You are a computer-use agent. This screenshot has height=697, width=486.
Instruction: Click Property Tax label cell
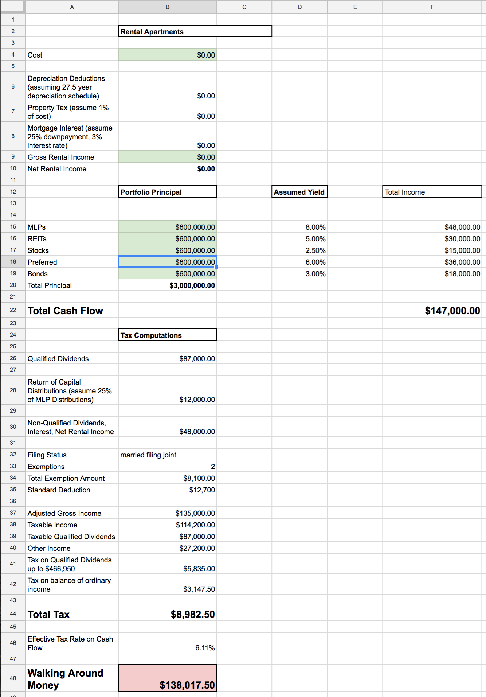click(x=72, y=112)
